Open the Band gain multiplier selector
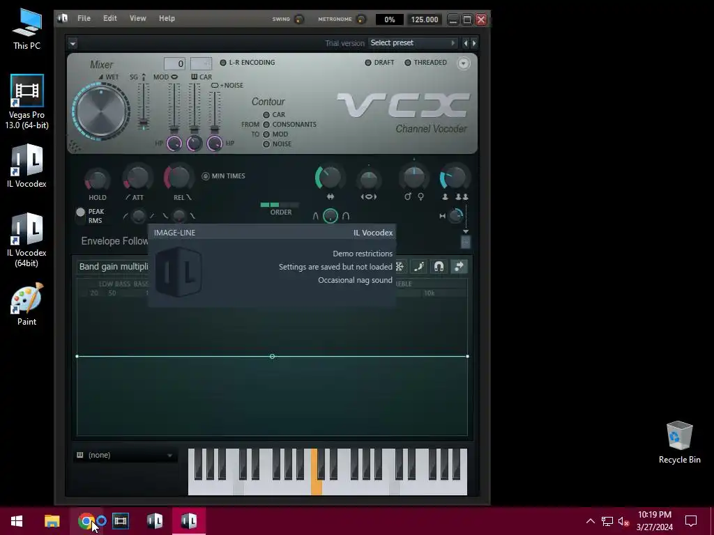Image resolution: width=714 pixels, height=535 pixels. point(113,267)
